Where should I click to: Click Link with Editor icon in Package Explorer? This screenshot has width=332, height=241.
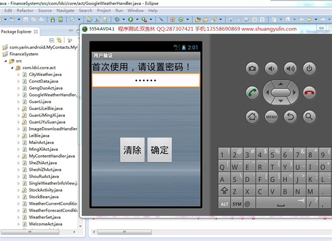coord(59,40)
